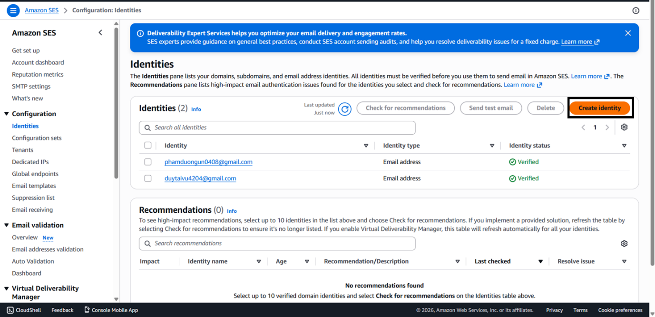This screenshot has width=655, height=317.
Task: Open What's new in sidebar
Action: pos(28,98)
